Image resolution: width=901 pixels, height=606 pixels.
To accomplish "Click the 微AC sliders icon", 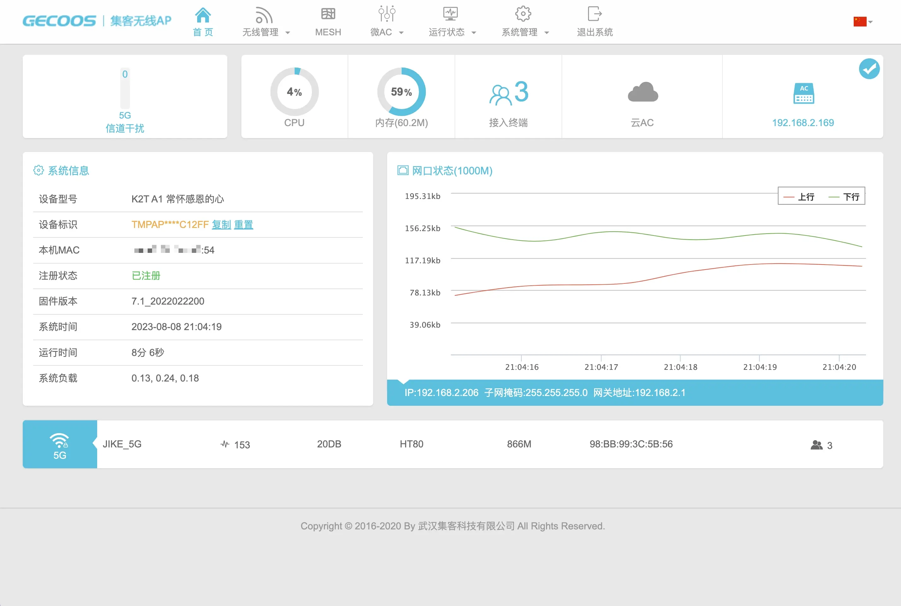I will pos(387,14).
